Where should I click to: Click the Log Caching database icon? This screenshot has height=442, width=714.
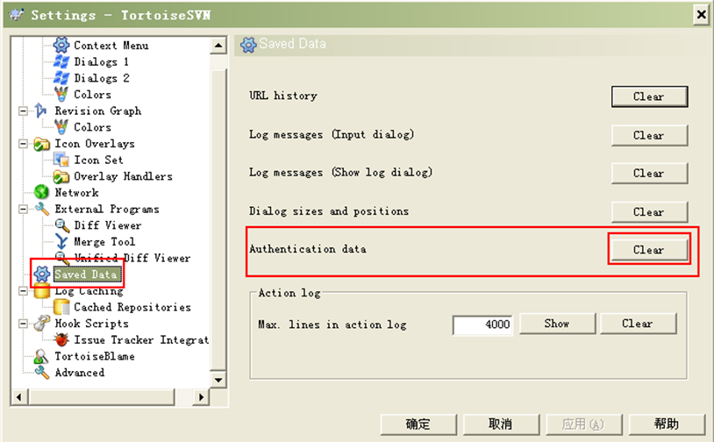coord(41,291)
